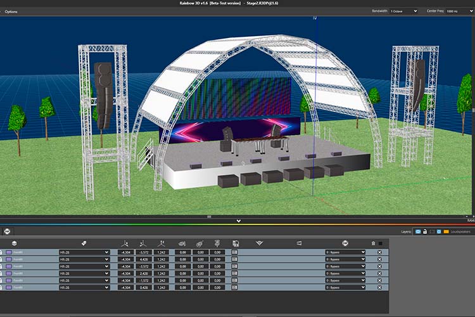
Task: Toggle the blue layer visibility icon beside Layers
Action: coord(418,231)
